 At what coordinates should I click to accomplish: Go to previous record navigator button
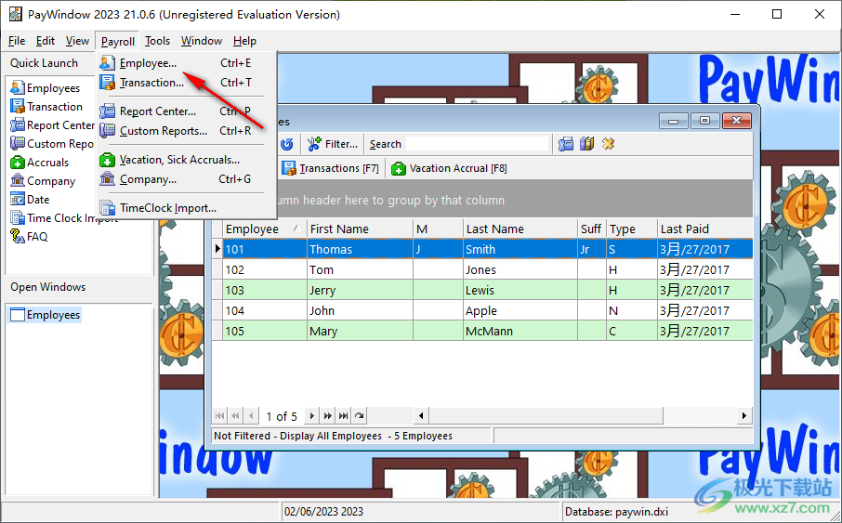tap(251, 415)
